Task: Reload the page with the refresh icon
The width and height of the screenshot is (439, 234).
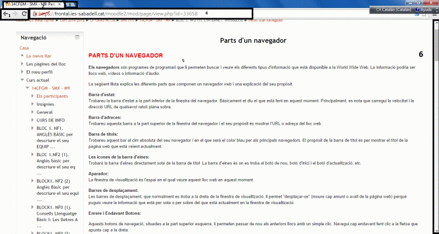Action: tap(25, 13)
